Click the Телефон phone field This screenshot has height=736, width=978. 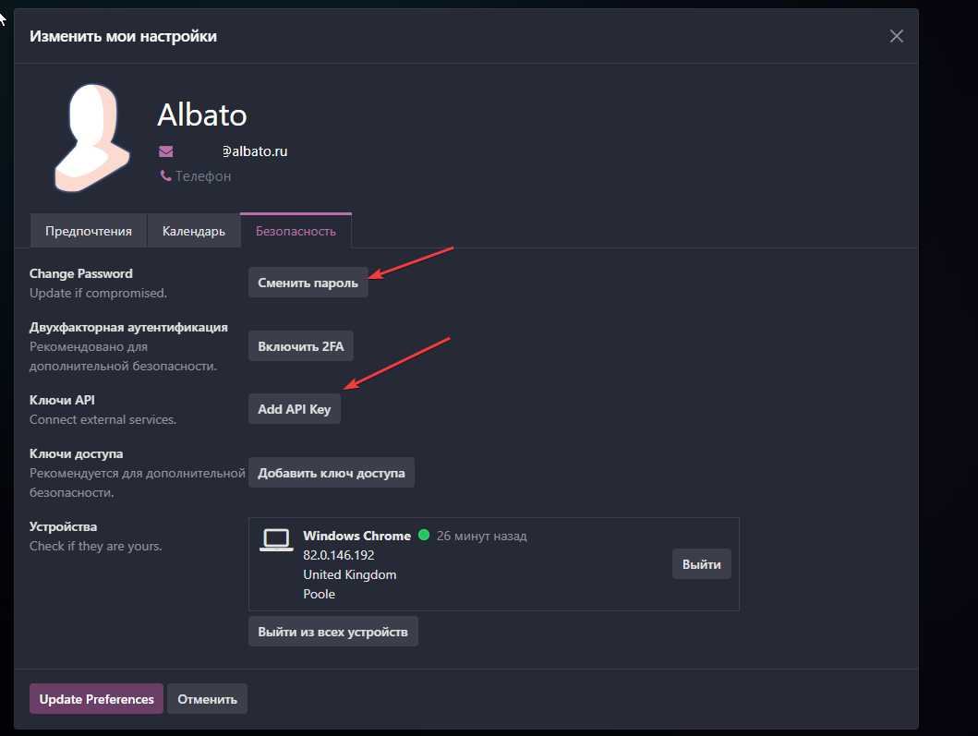(x=203, y=175)
